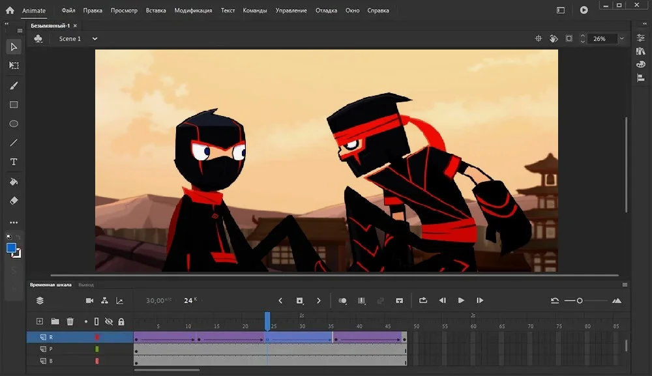Open the Вставка menu
The width and height of the screenshot is (652, 376).
[x=156, y=10]
